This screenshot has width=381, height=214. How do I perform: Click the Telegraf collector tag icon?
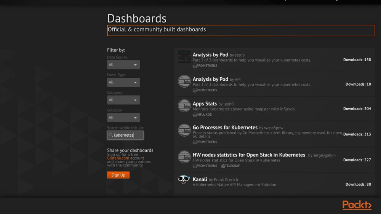click(x=223, y=166)
